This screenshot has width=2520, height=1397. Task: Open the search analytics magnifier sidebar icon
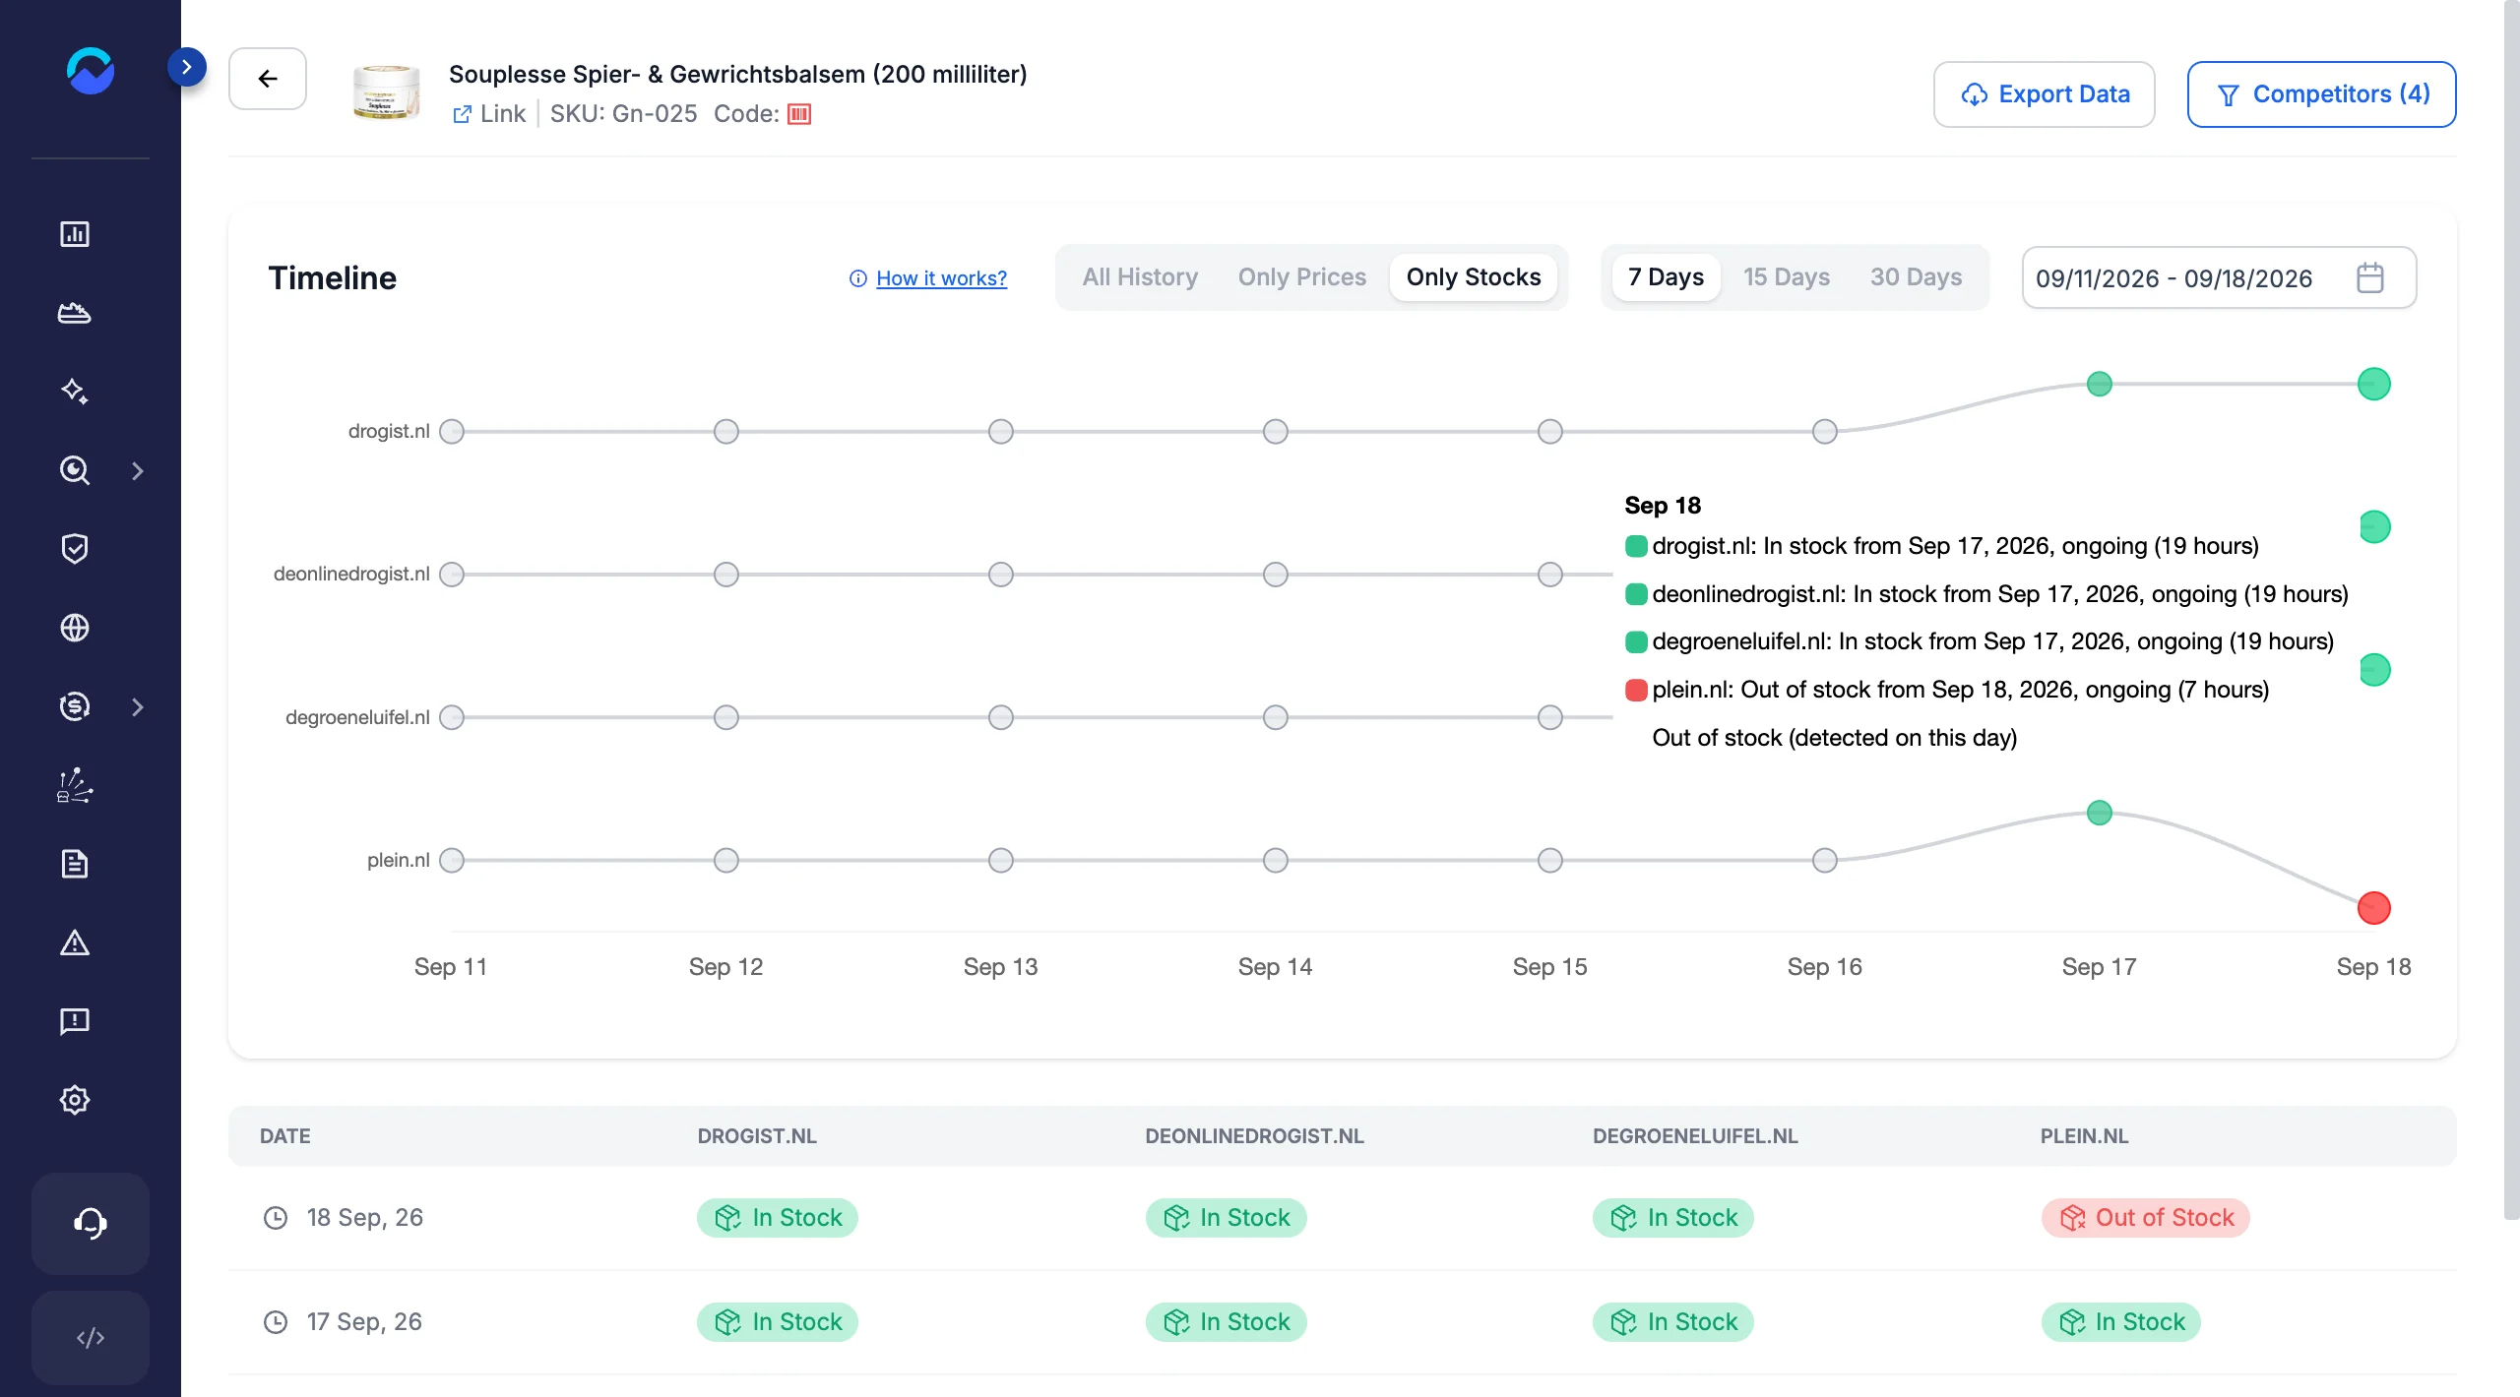pos(75,470)
